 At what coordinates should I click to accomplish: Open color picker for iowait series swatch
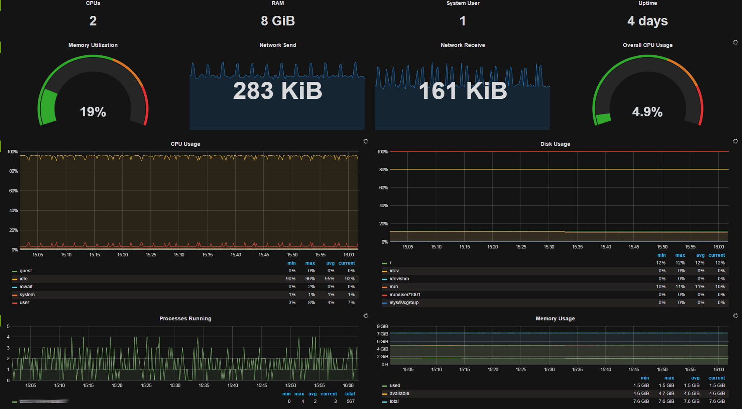coord(15,287)
